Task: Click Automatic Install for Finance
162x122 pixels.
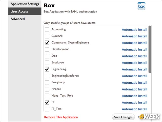Action: click(134, 89)
